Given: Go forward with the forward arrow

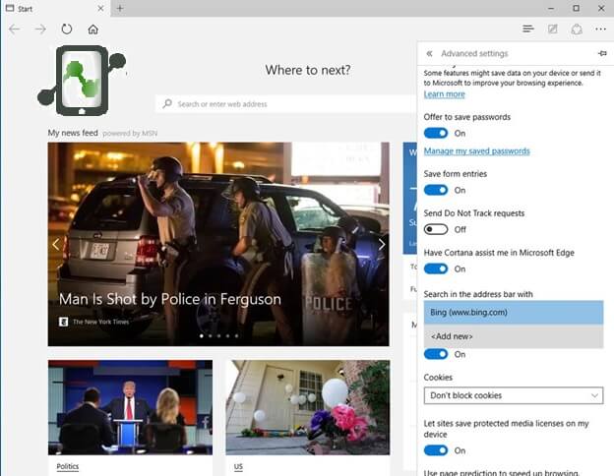Looking at the screenshot, I should 40,30.
